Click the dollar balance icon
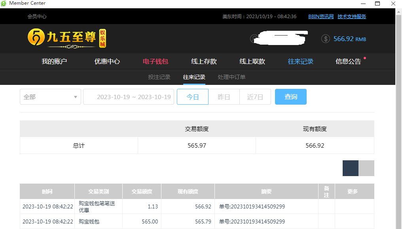This screenshot has width=402, height=229. [x=326, y=39]
